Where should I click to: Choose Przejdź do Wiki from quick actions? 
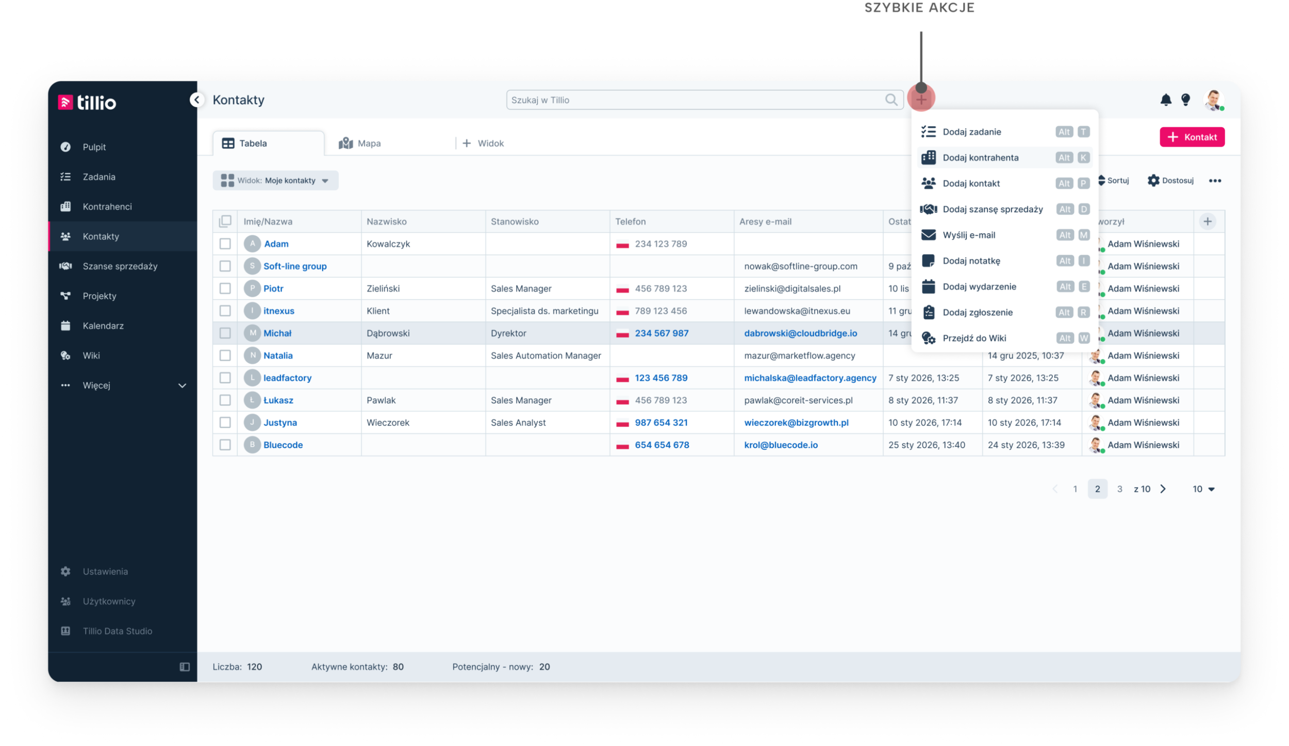[x=1005, y=338]
